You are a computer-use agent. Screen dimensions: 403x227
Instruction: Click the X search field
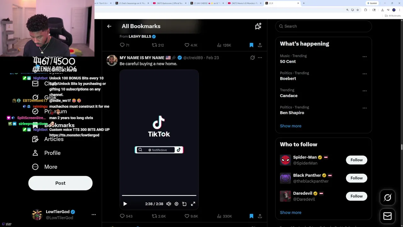click(x=323, y=26)
